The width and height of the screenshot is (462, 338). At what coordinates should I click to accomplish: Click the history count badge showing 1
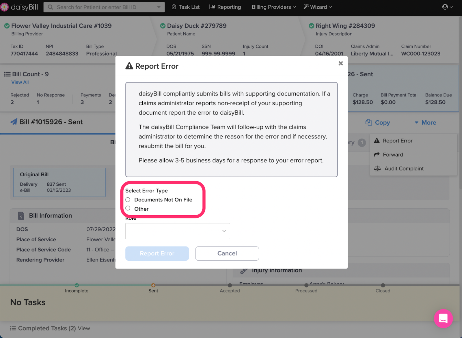pyautogui.click(x=362, y=143)
